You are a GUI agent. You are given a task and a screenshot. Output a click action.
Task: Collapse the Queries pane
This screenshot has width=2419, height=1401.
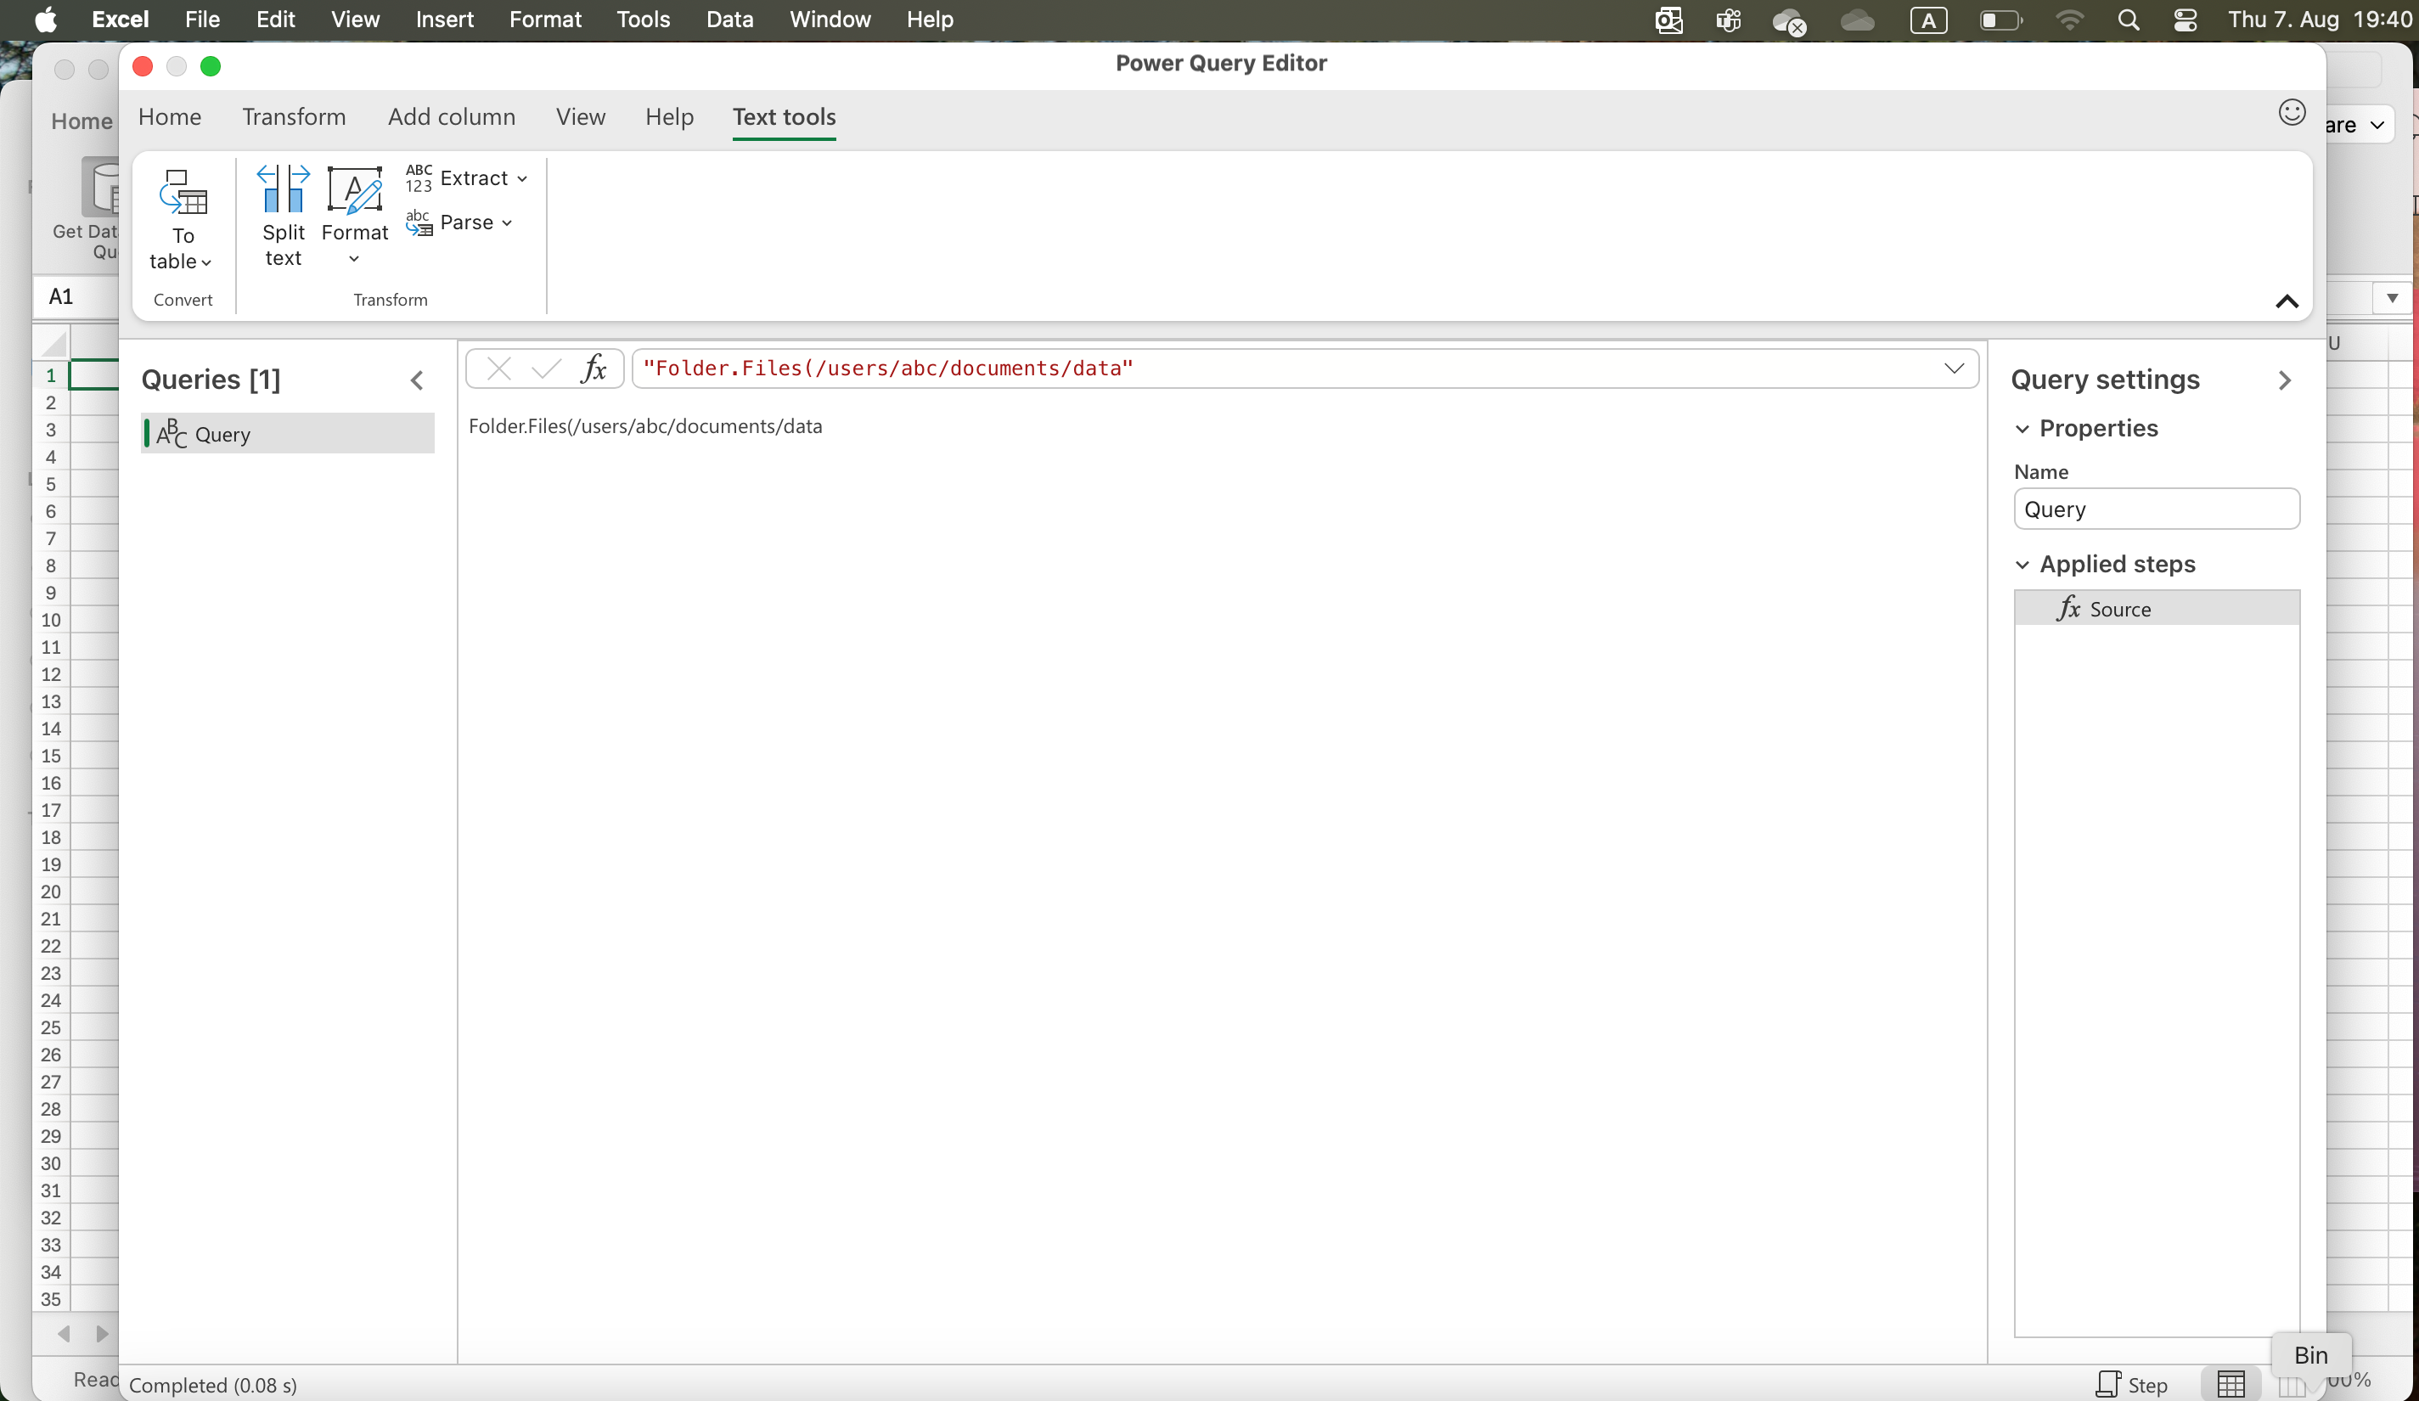pos(417,380)
